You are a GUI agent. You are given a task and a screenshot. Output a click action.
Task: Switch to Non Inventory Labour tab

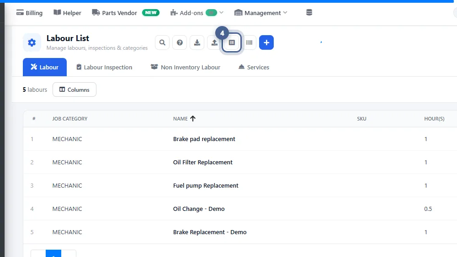pyautogui.click(x=186, y=67)
